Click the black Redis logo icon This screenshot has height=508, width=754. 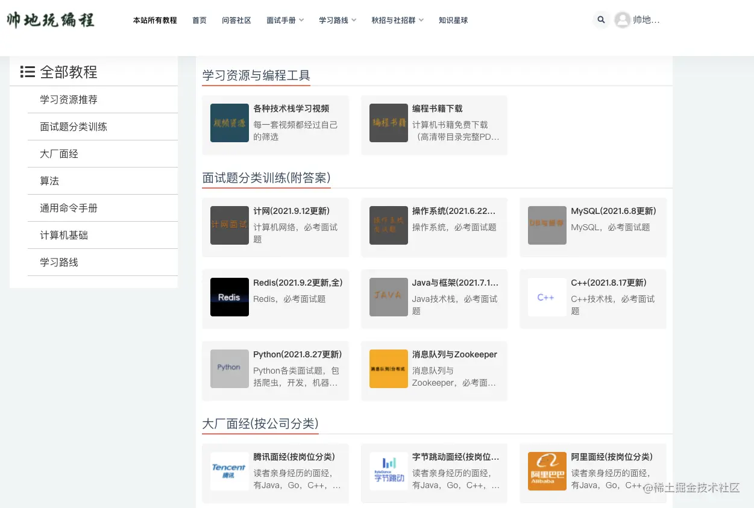click(230, 297)
